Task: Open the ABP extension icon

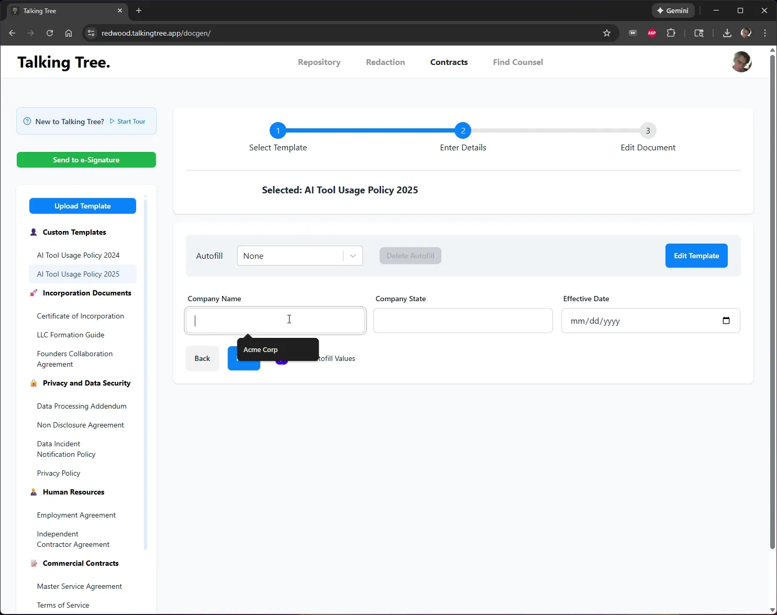Action: tap(652, 33)
